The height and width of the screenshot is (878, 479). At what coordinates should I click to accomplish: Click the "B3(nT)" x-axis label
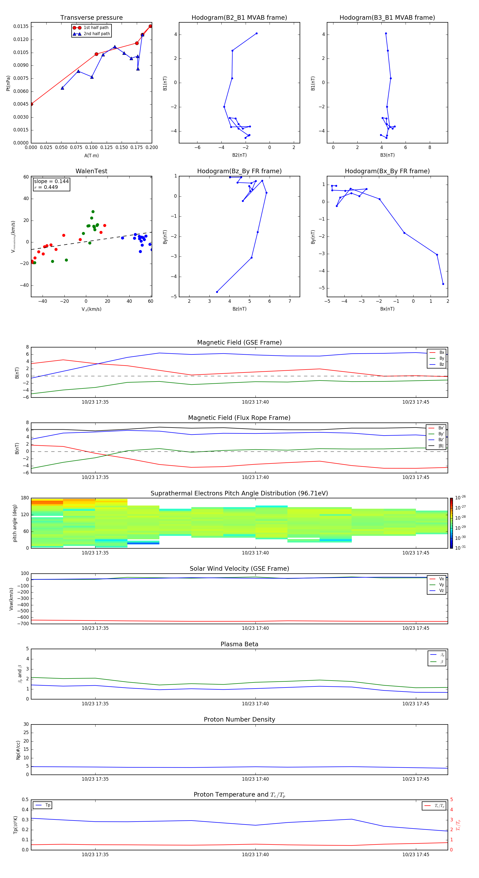(387, 155)
